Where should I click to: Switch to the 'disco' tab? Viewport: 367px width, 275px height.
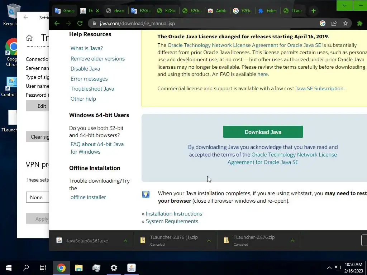(116, 11)
